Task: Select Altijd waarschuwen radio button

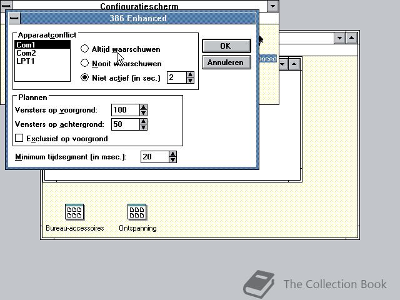Action: (x=84, y=49)
